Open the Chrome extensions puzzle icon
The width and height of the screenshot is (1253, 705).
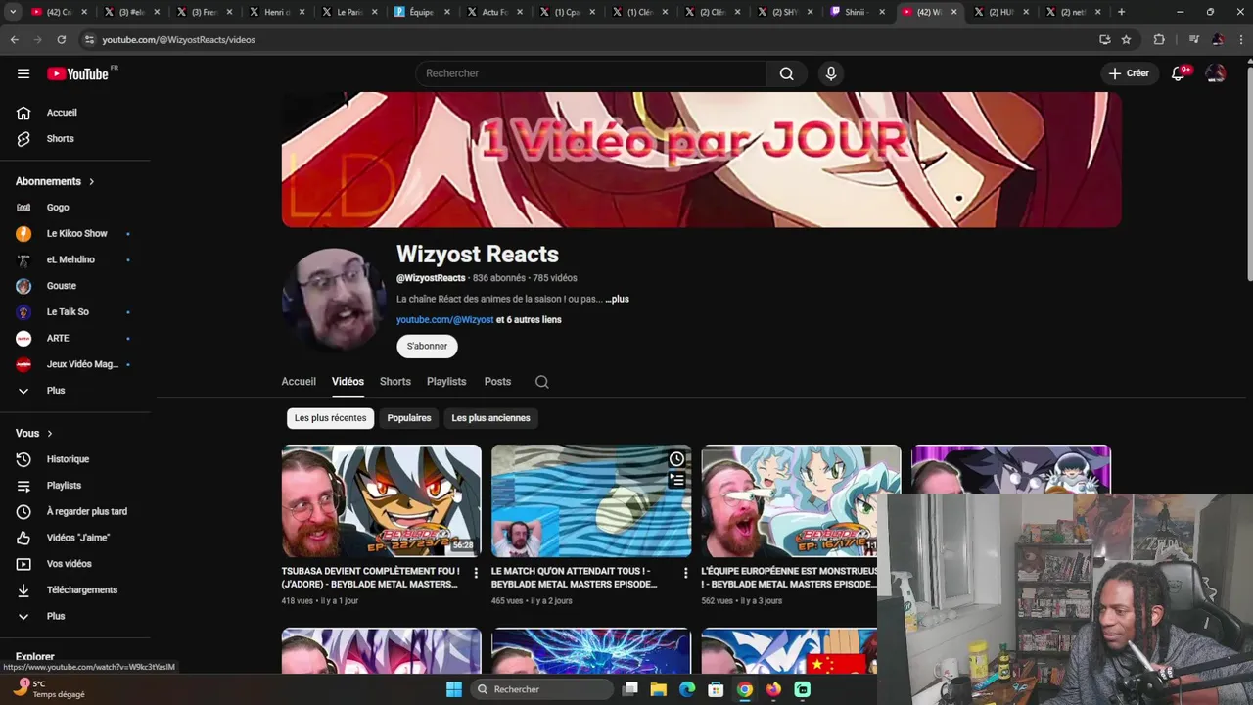coord(1159,39)
